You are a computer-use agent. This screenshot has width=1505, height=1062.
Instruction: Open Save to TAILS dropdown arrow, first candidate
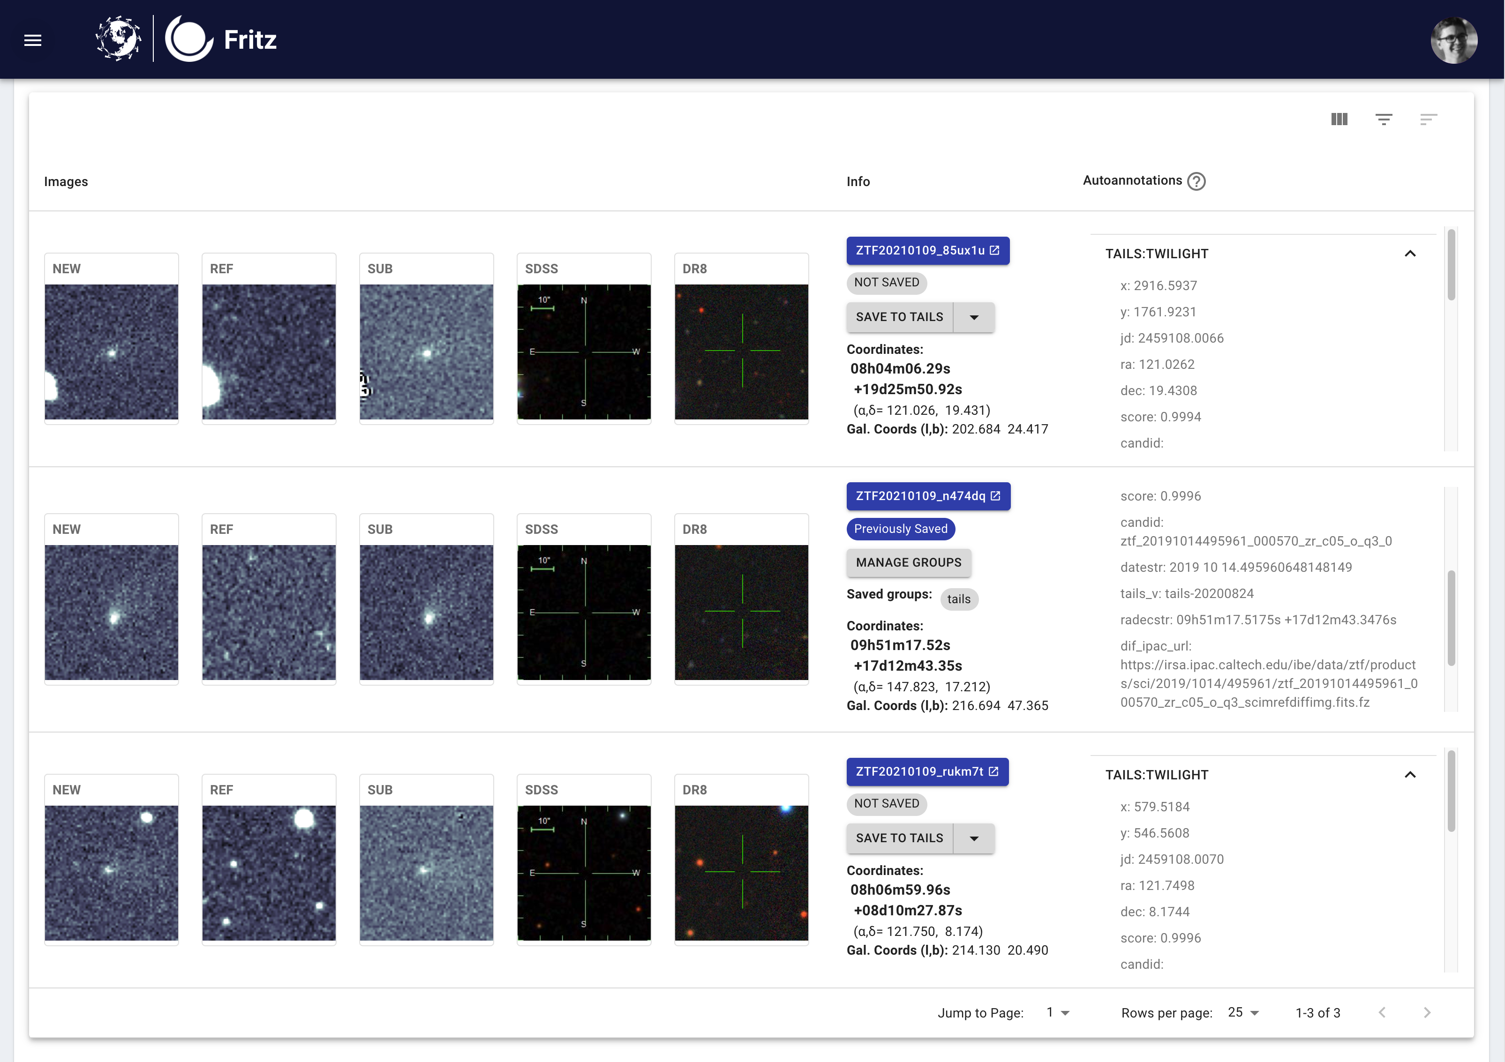click(x=974, y=318)
